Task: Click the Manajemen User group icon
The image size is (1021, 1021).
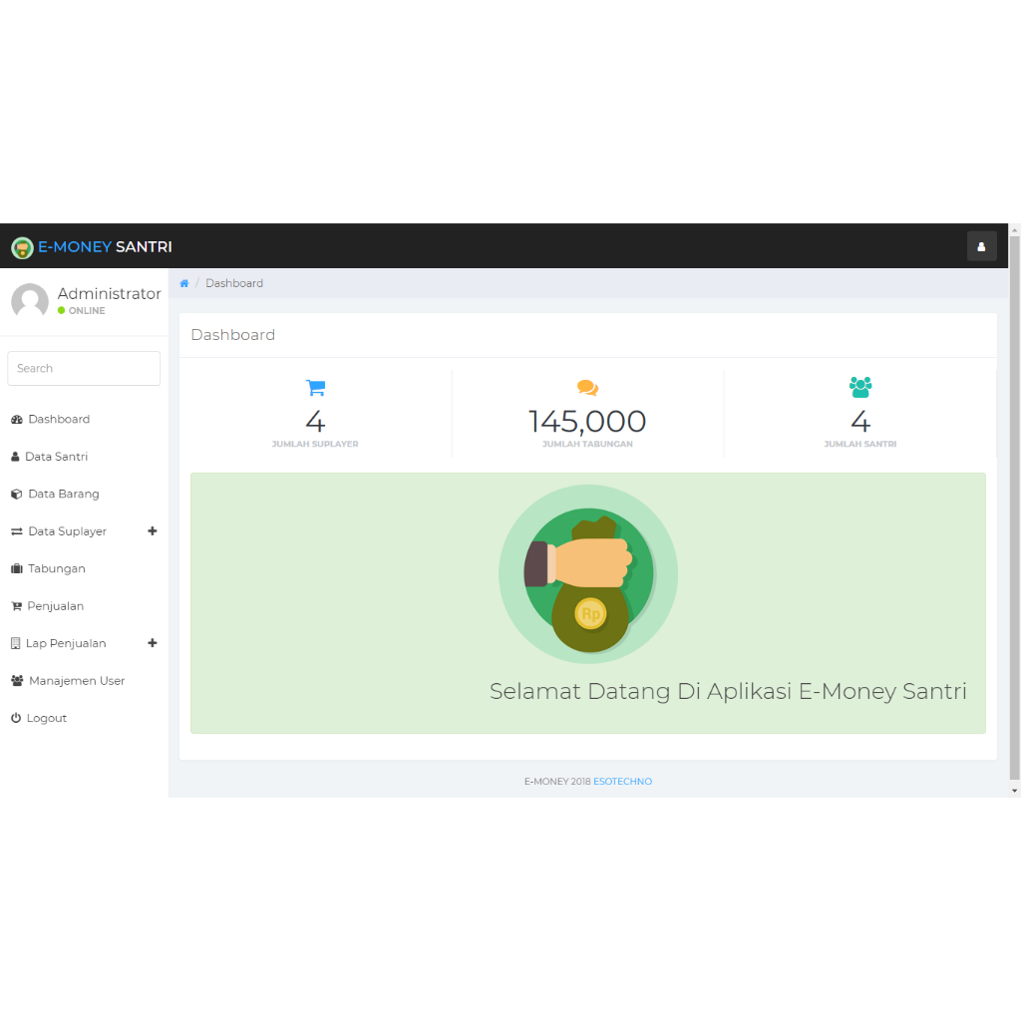Action: point(18,680)
